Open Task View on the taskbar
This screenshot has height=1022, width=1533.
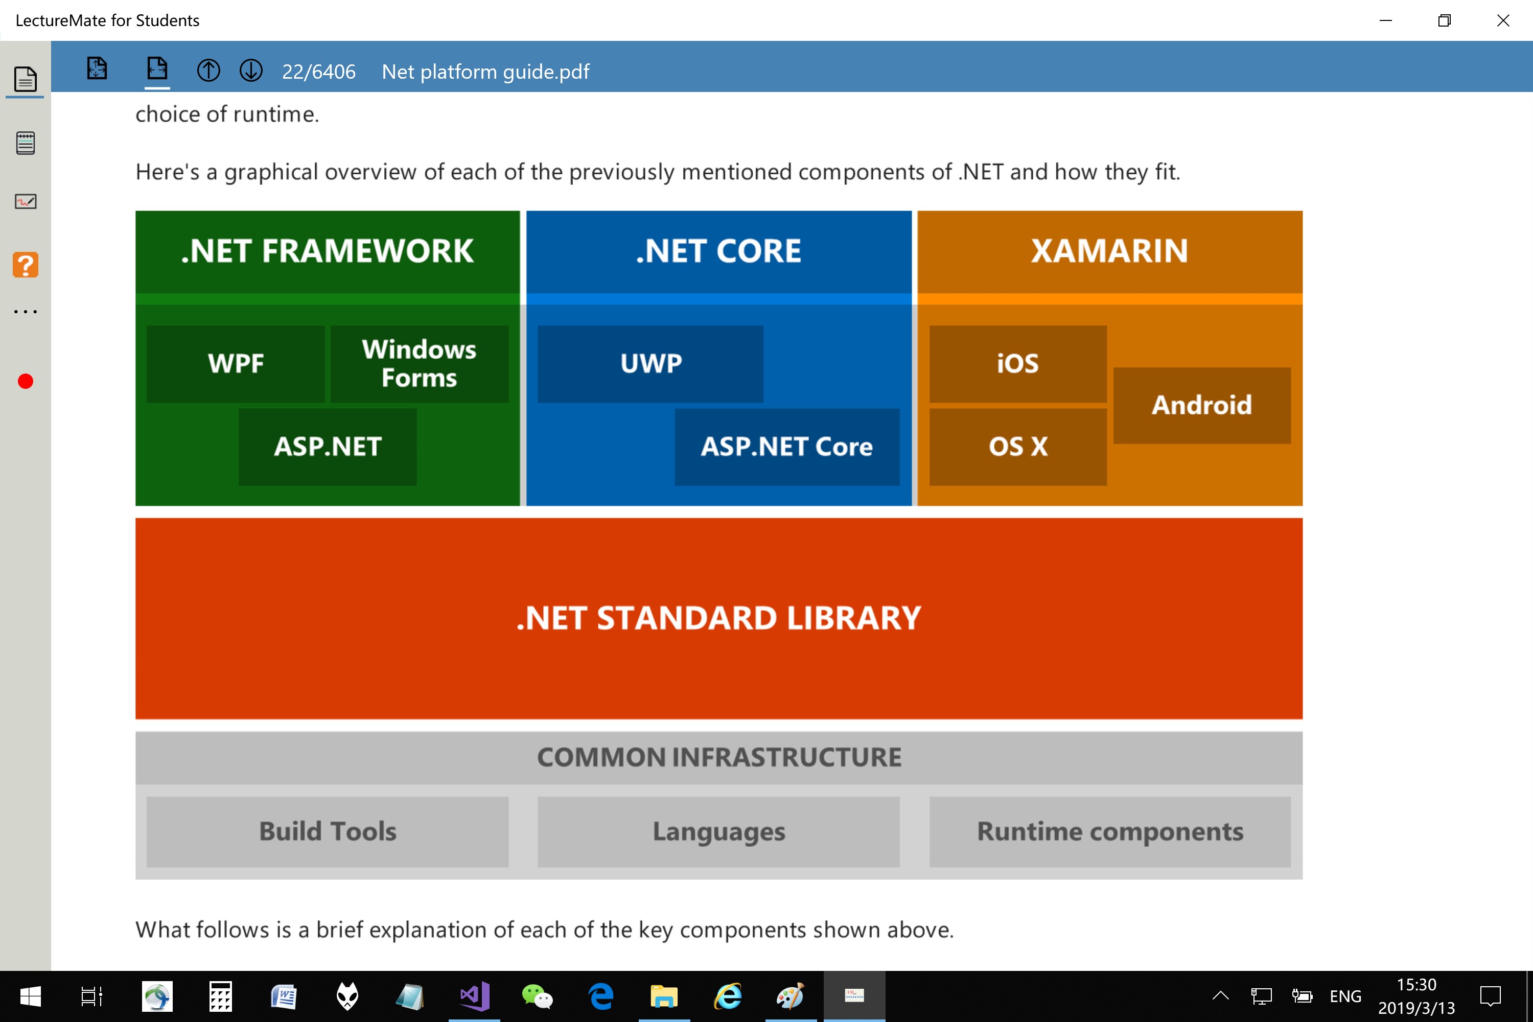(x=91, y=996)
